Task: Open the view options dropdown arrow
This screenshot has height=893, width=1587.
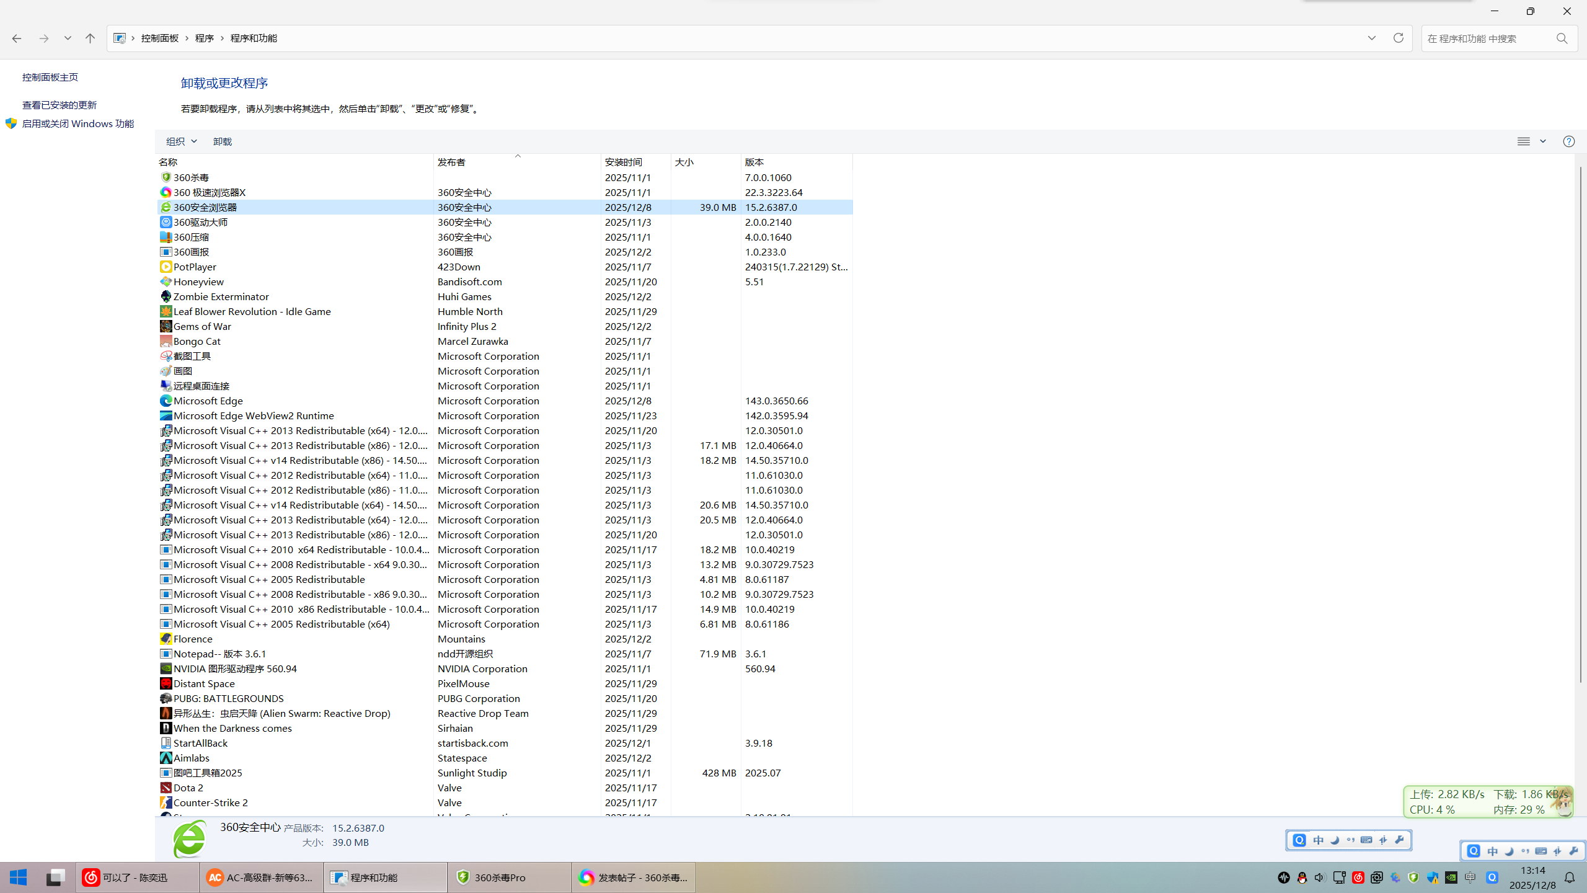Action: (1543, 141)
